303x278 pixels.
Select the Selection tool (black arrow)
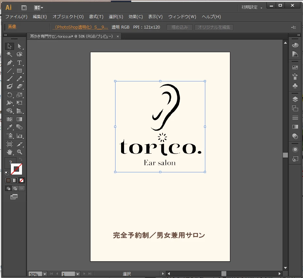[x=10, y=46]
